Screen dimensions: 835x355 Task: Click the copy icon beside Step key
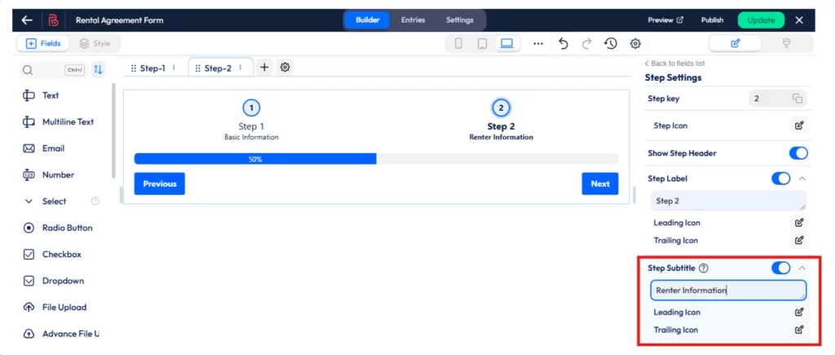coord(797,99)
